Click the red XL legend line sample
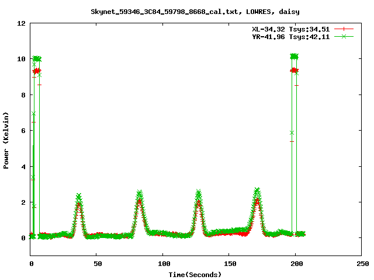The width and height of the screenshot is (374, 280). coord(344,29)
